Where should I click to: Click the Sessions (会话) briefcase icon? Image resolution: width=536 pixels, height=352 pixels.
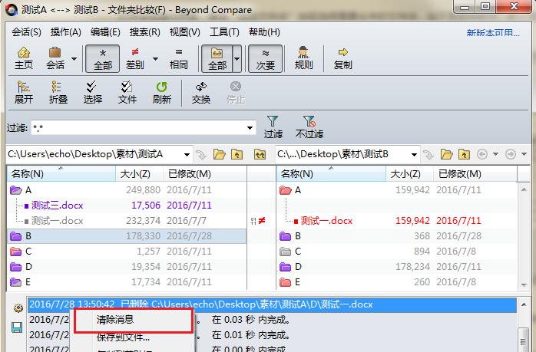click(x=55, y=53)
